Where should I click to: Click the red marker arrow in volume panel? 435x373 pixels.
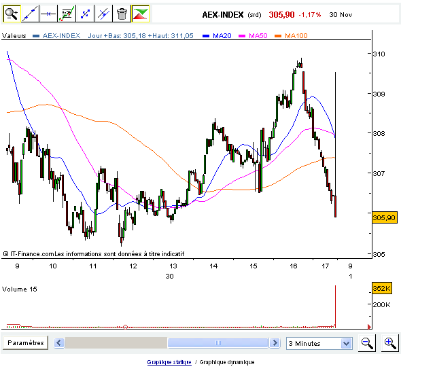pos(369,327)
